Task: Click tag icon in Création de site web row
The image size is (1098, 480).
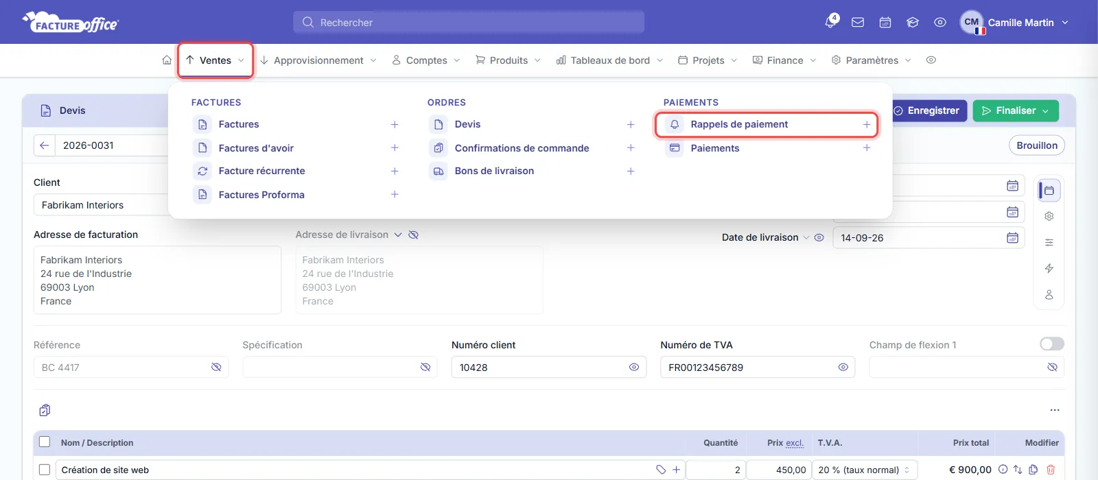Action: [661, 470]
